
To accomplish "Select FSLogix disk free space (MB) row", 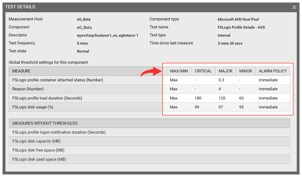I will 149,150.
